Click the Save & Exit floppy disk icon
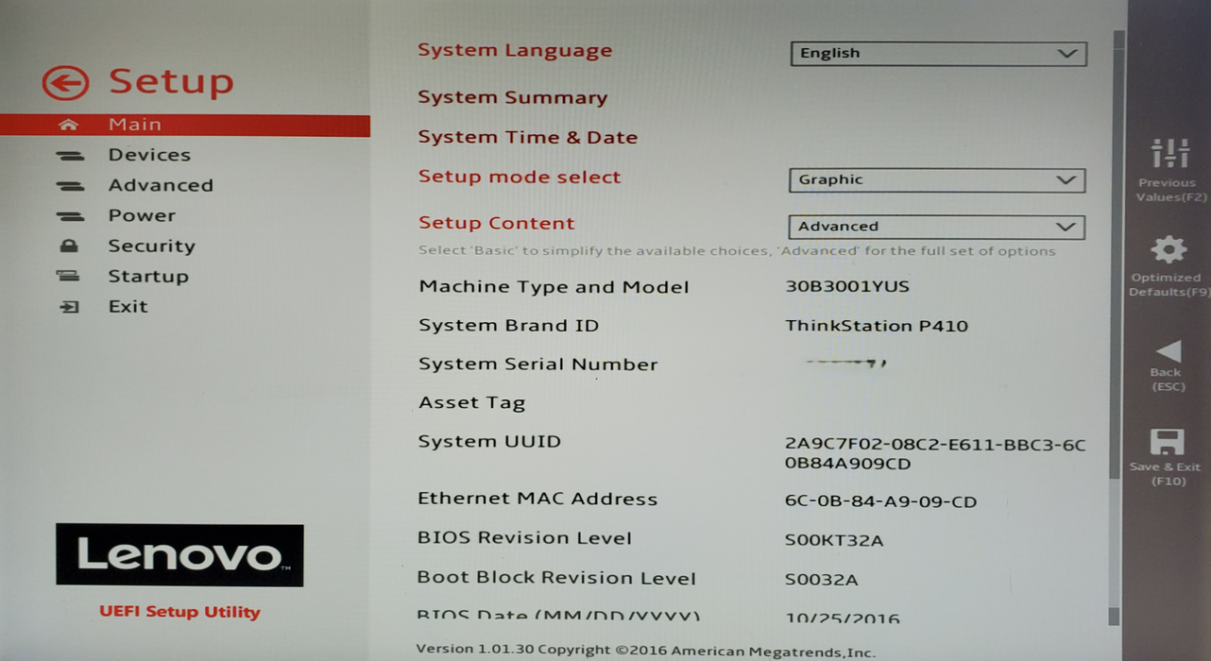 [1168, 442]
